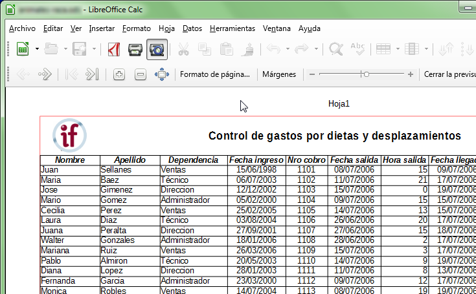The width and height of the screenshot is (476, 294).
Task: Toggle the Print Preview button
Action: click(157, 49)
